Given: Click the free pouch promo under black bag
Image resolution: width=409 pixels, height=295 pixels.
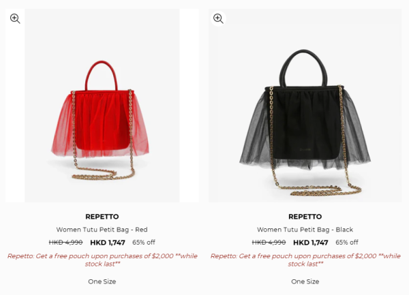Looking at the screenshot, I should click(305, 260).
